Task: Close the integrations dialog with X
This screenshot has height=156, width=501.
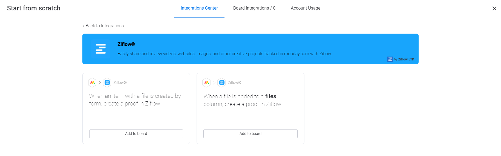Action: 494,8
